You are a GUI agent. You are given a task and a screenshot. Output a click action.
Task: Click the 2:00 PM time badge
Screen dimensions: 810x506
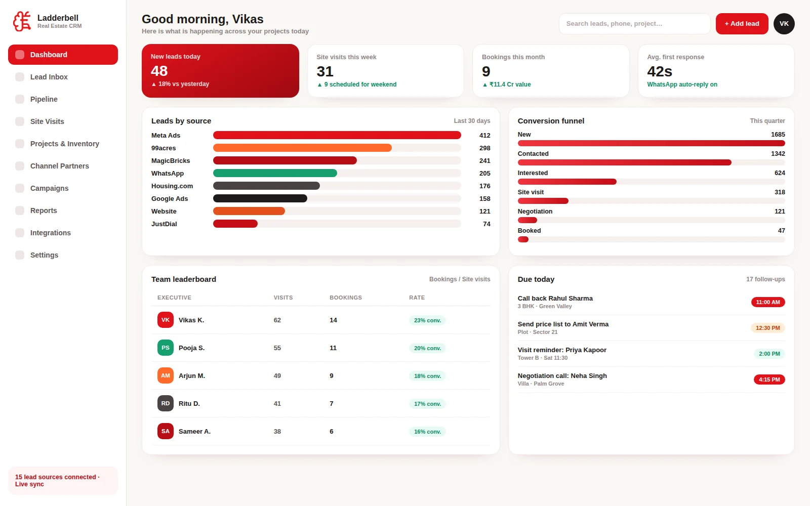(x=769, y=354)
